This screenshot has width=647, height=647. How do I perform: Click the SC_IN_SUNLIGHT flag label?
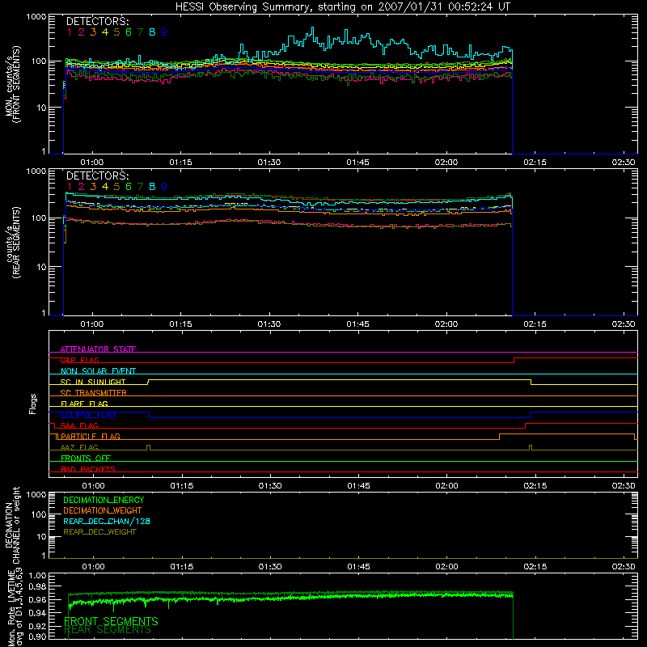[x=93, y=382]
